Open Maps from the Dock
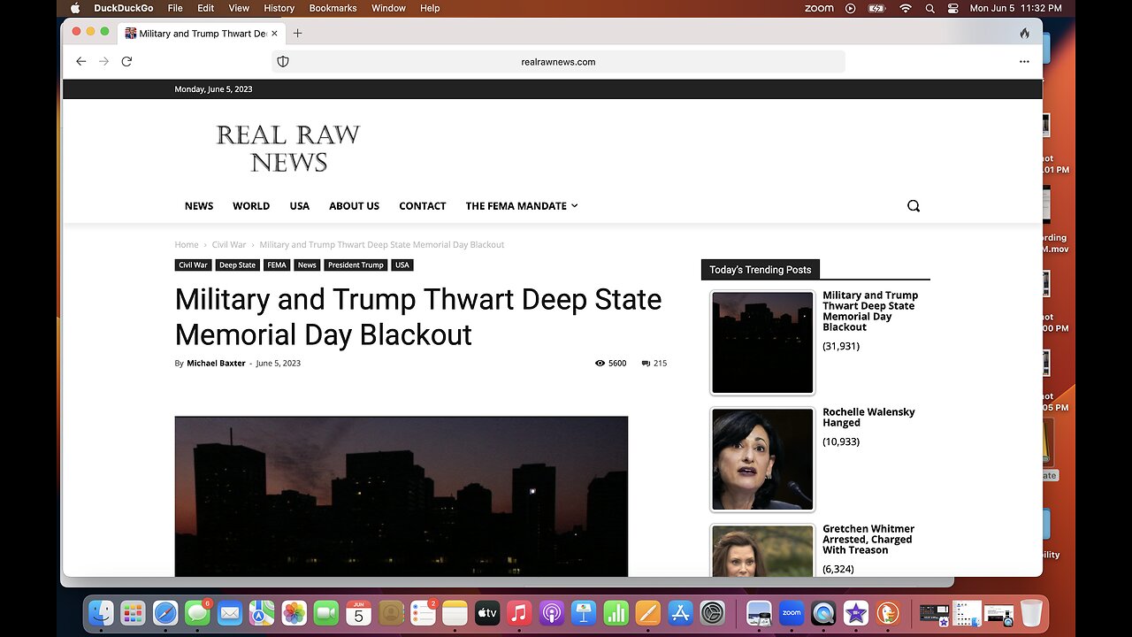The height and width of the screenshot is (637, 1132). (x=262, y=612)
